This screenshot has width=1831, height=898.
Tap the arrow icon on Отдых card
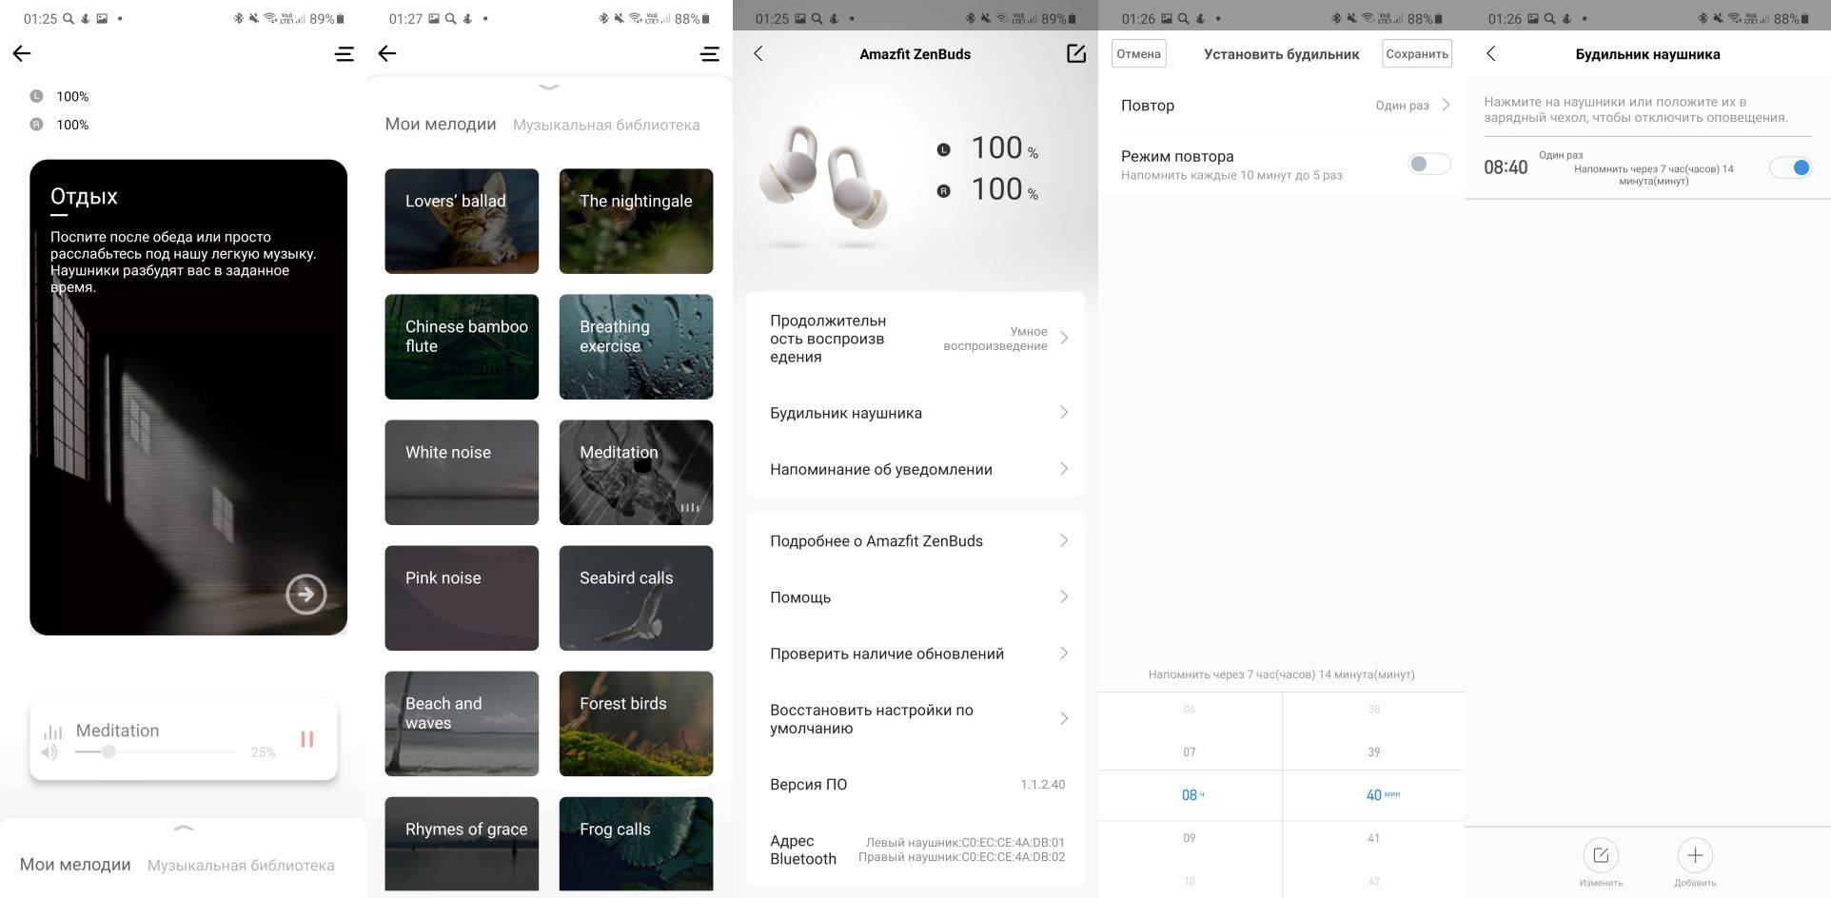[x=305, y=595]
